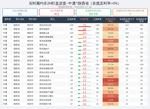Click the pending count 46 in 西安龙首村 row

[84, 29]
